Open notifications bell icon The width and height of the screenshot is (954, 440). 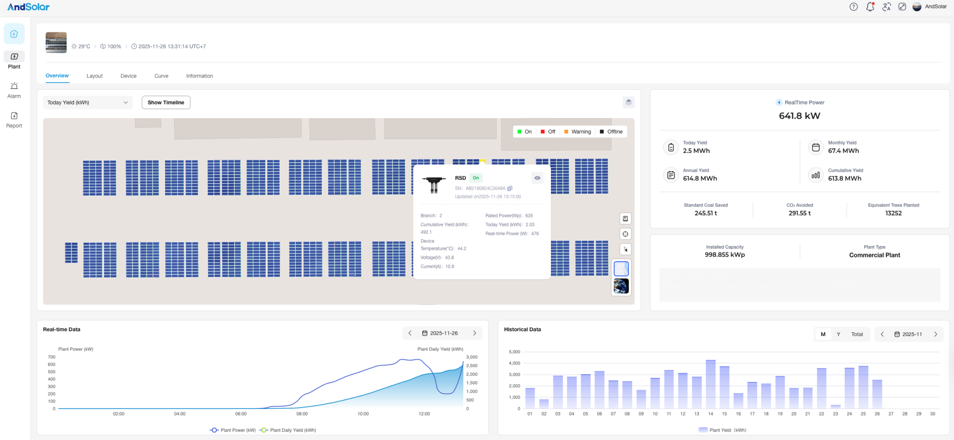870,7
